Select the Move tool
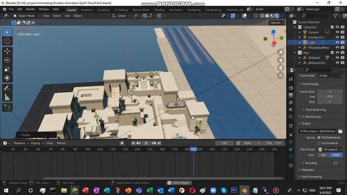 7,51
